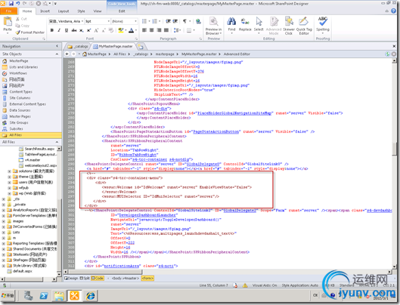Collapse the Navigation pane
Screen dimensions: 400x305
click(x=57, y=46)
